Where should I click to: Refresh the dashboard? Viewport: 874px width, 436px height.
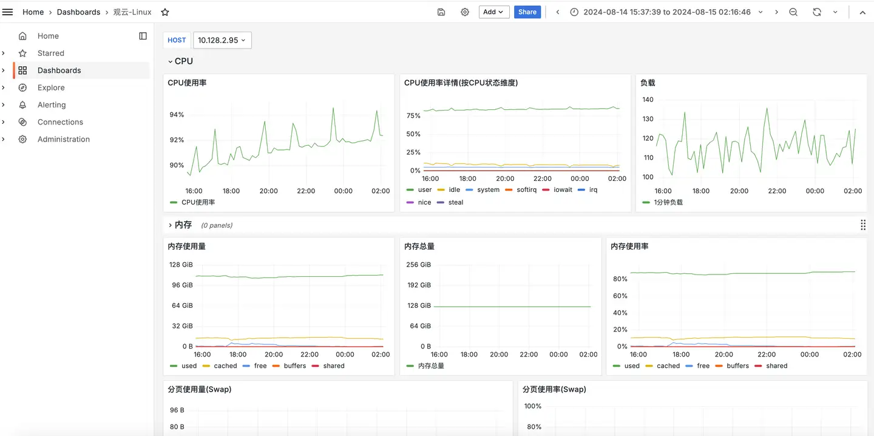coord(817,12)
